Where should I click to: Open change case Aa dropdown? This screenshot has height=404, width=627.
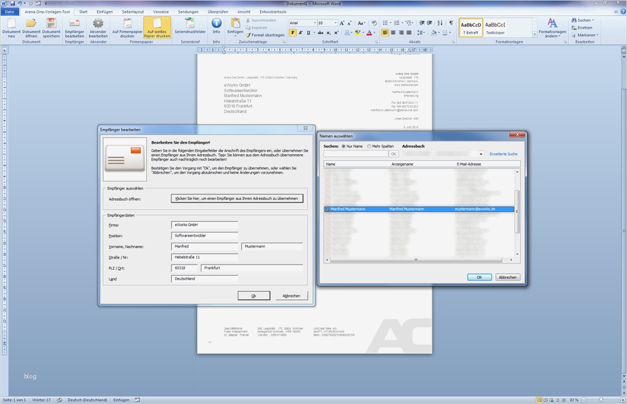[x=361, y=23]
